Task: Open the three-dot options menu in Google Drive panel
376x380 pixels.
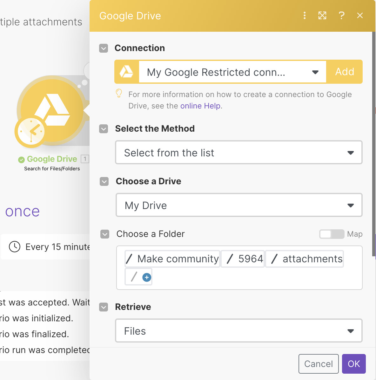Action: (x=305, y=16)
